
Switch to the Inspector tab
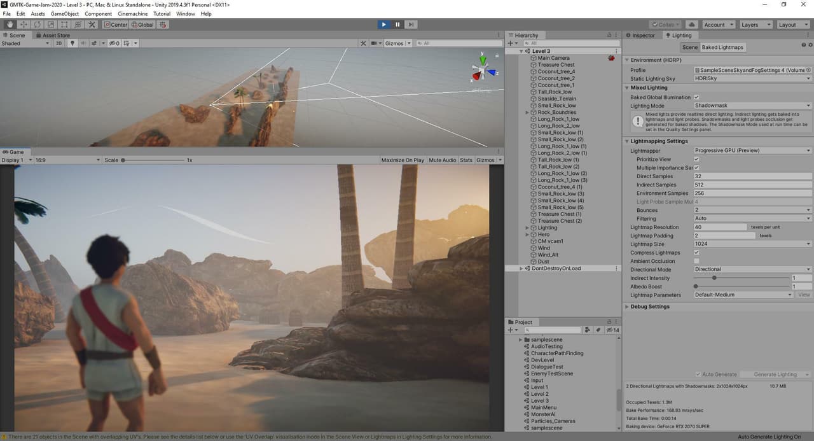pyautogui.click(x=640, y=35)
